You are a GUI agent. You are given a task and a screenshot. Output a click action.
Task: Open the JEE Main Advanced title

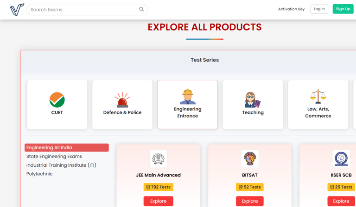pos(159,175)
